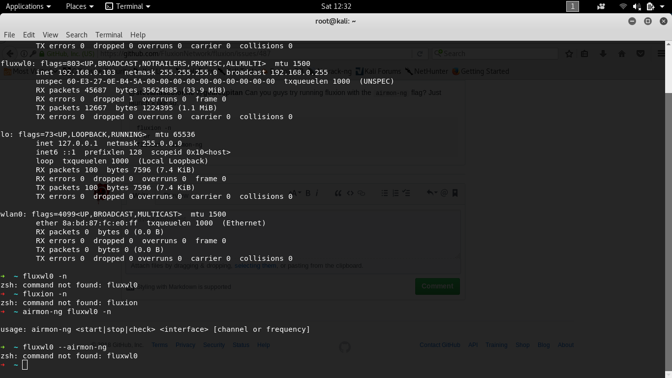Click the Firefox bookmark star icon
Screen dimensions: 672x378
point(569,54)
